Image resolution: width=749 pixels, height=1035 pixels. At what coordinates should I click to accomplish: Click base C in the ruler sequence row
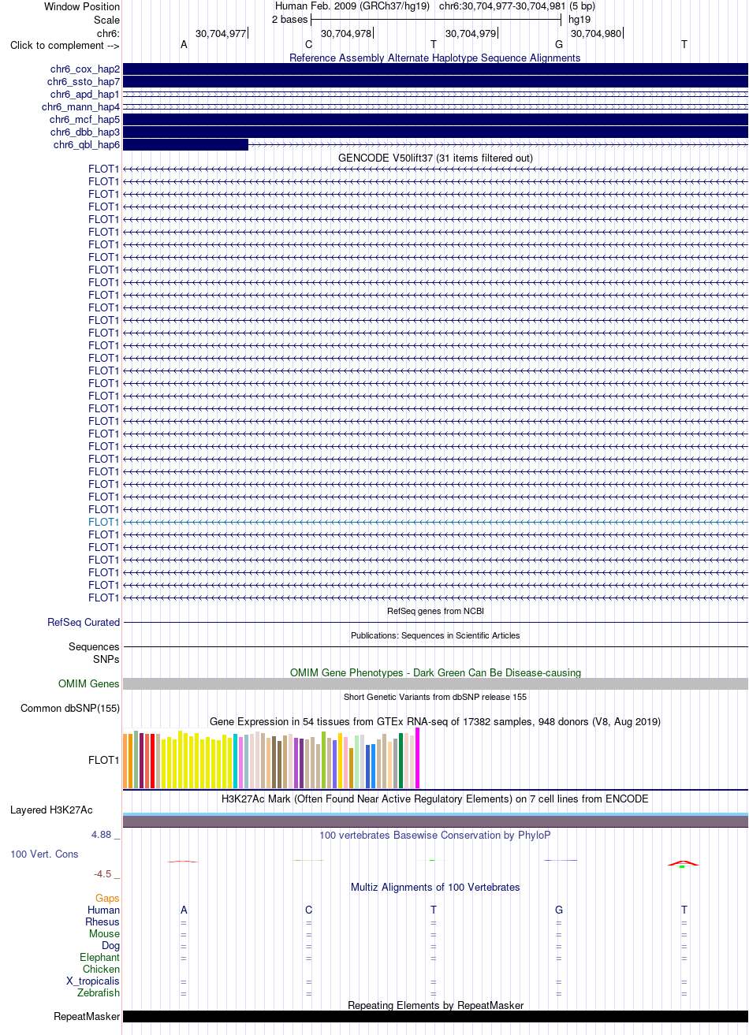tap(309, 45)
